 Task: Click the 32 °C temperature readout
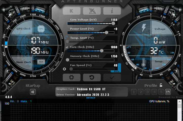point(157,51)
